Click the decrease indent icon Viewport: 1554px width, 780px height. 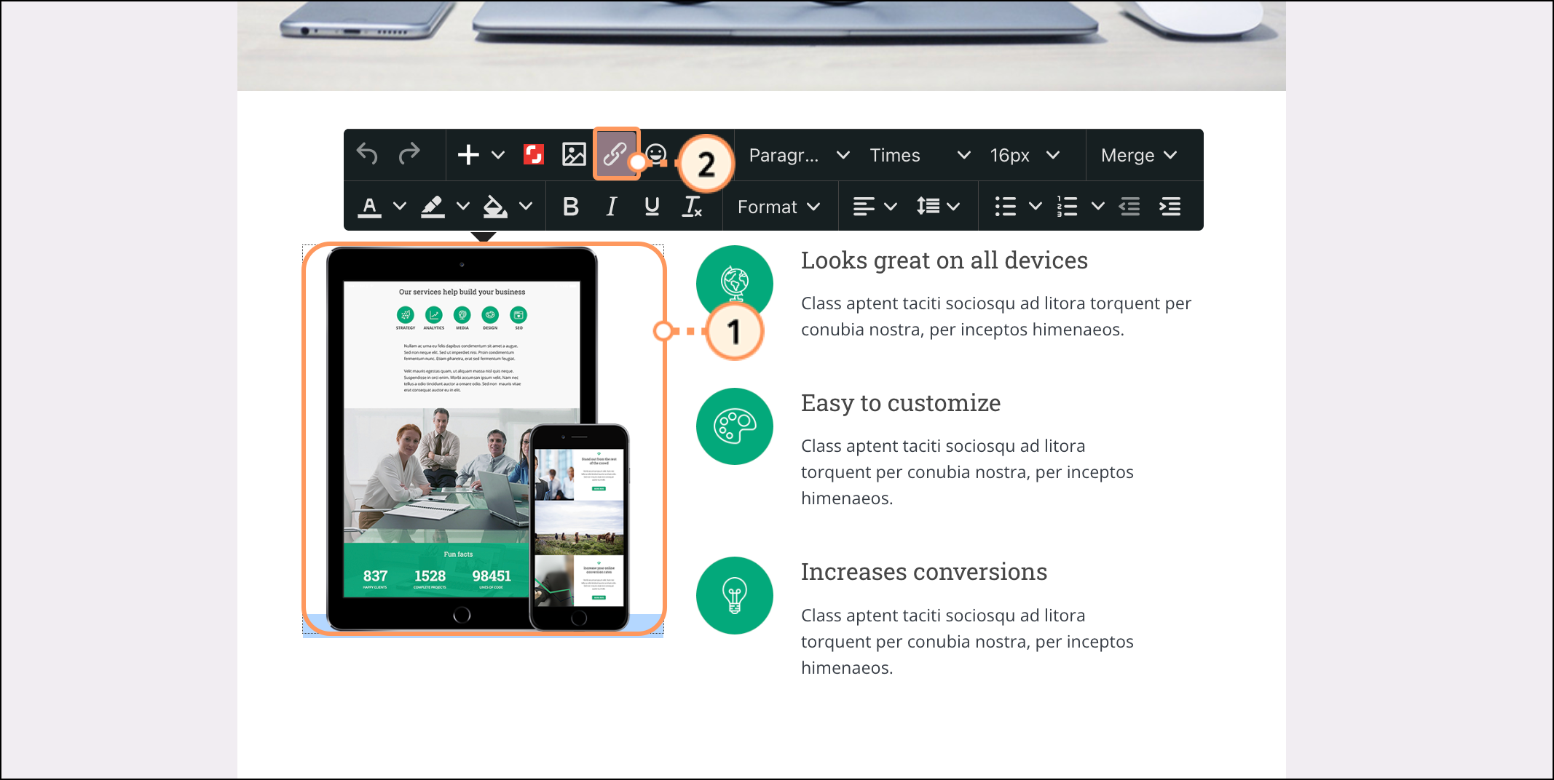(1129, 207)
